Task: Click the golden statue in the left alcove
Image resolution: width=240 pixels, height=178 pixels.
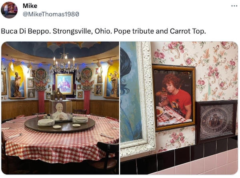Action: coord(17,84)
